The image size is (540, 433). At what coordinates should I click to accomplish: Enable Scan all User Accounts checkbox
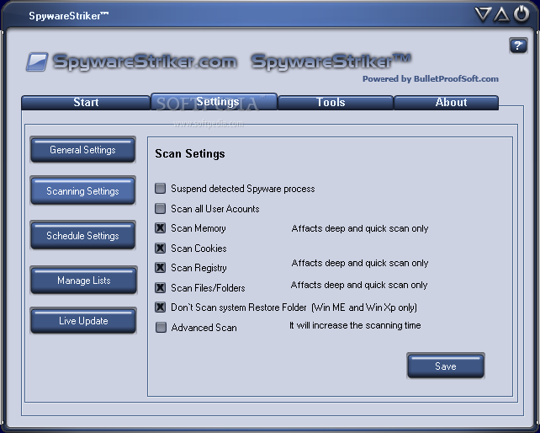point(160,208)
